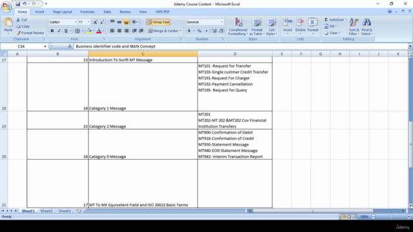Open the number format dropdown

click(x=222, y=22)
